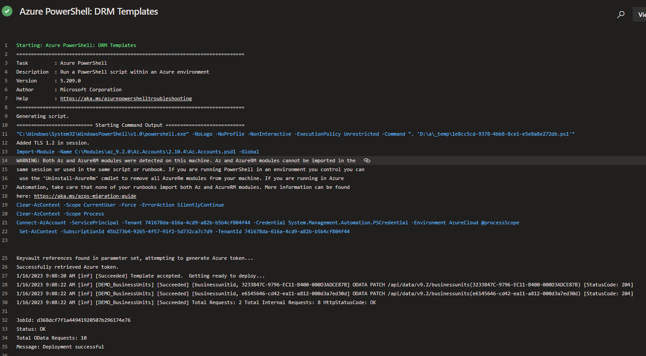Click the 'Starting Command Output' separator line

(x=130, y=125)
